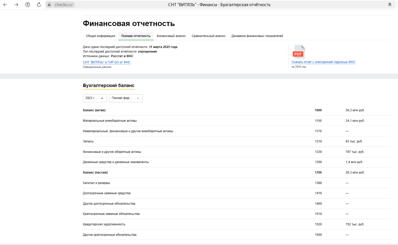Go to the 'Сравнительный анализ' tab

(x=208, y=36)
